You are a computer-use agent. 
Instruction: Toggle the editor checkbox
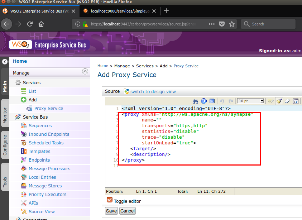pos(109,200)
